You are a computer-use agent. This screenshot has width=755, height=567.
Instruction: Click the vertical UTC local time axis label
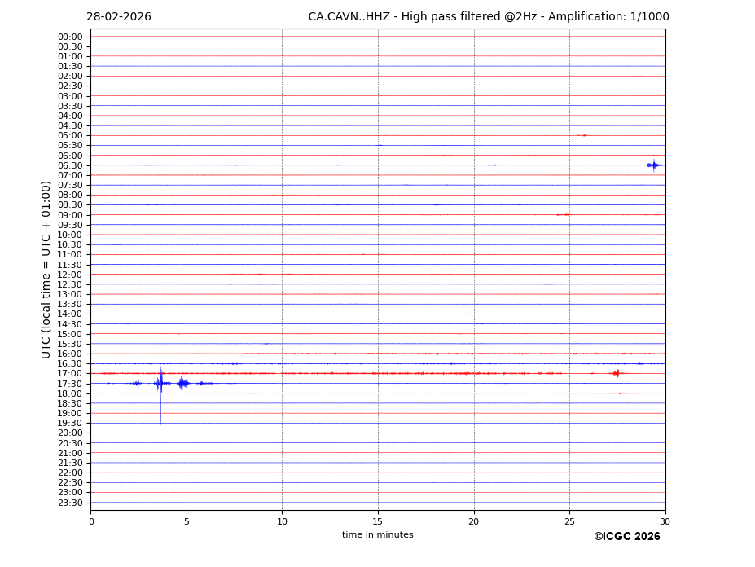coord(46,269)
